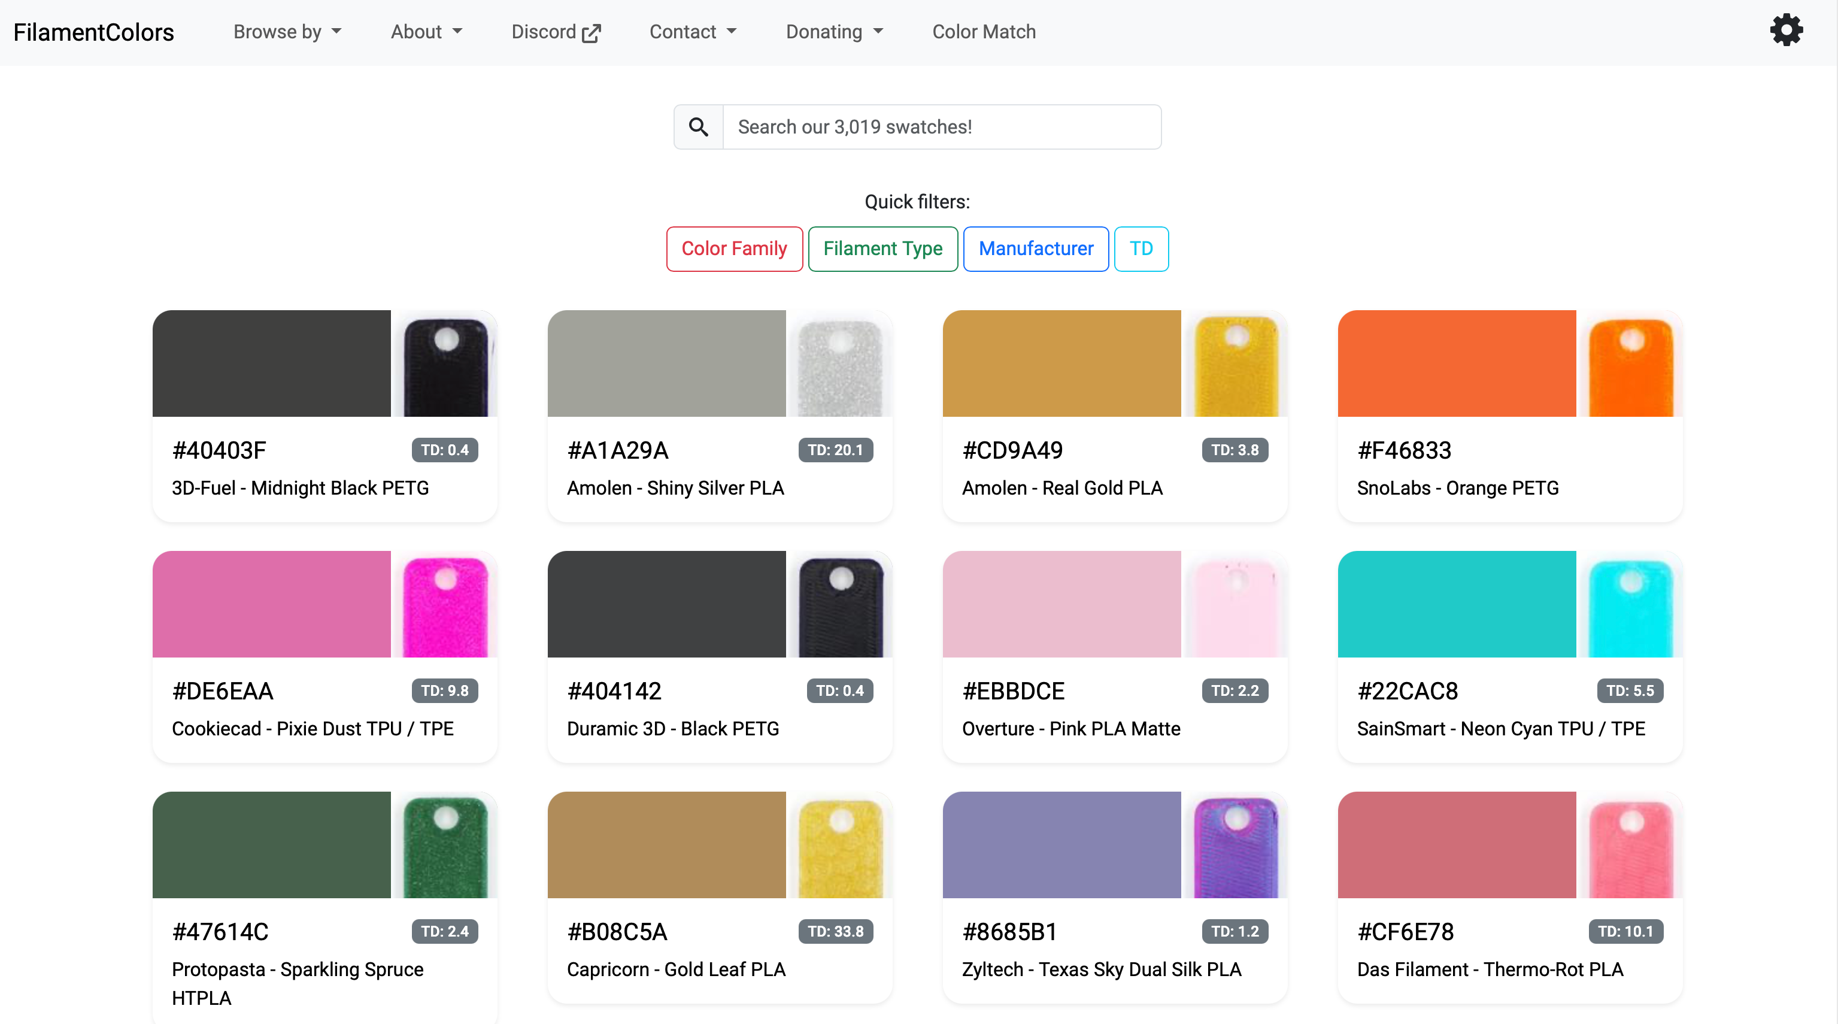This screenshot has height=1024, width=1838.
Task: Expand the About dropdown menu
Action: tap(427, 32)
